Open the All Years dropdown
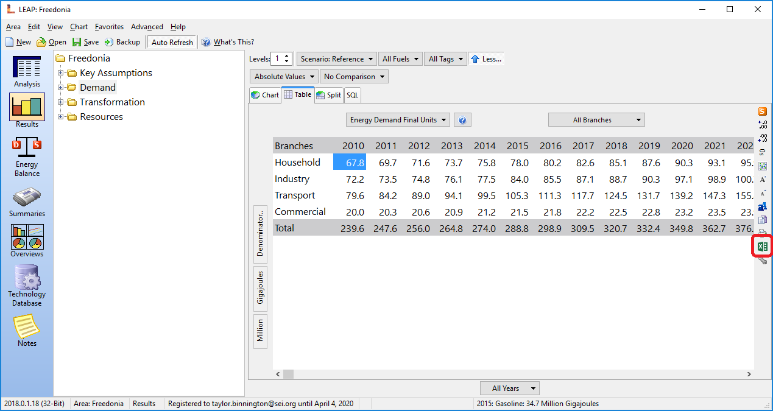 coord(509,388)
